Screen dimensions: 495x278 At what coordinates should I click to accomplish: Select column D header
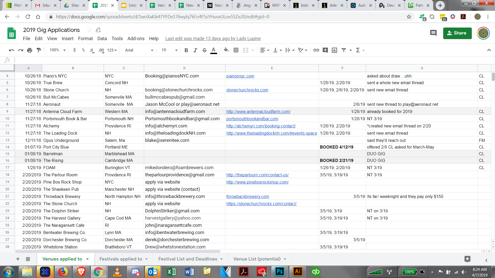(184, 68)
